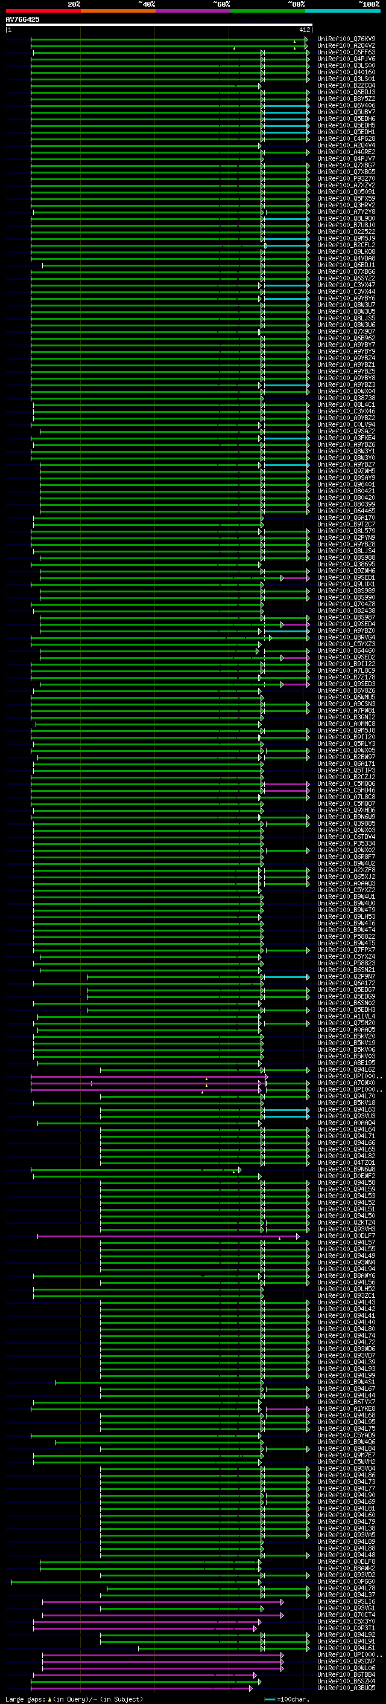Click UniRef100_B2ZCQ4 subject name

(346, 85)
